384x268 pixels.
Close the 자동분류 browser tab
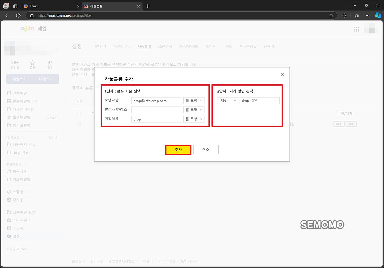pyautogui.click(x=138, y=6)
